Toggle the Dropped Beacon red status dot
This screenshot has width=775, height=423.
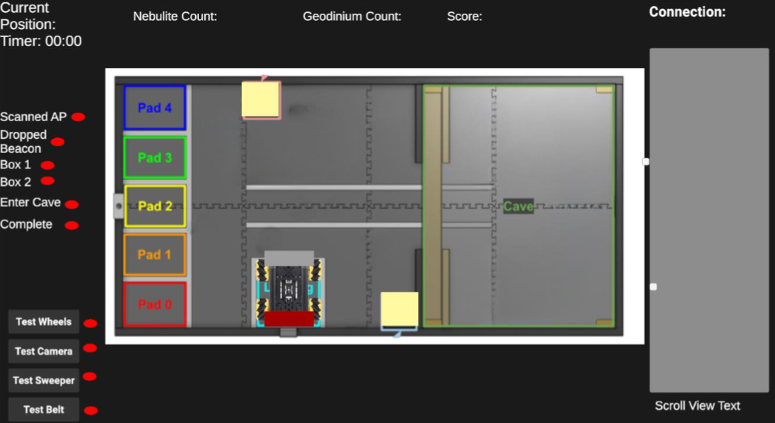pos(57,142)
